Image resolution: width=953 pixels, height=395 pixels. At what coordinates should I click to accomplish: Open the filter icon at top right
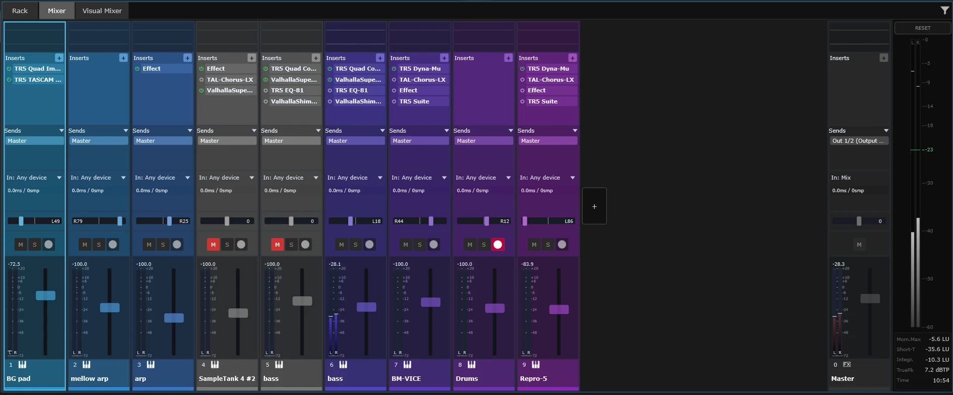coord(945,10)
